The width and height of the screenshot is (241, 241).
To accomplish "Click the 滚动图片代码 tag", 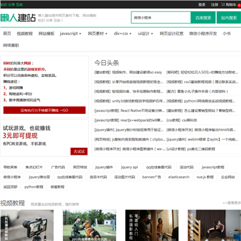I will pos(125,177).
